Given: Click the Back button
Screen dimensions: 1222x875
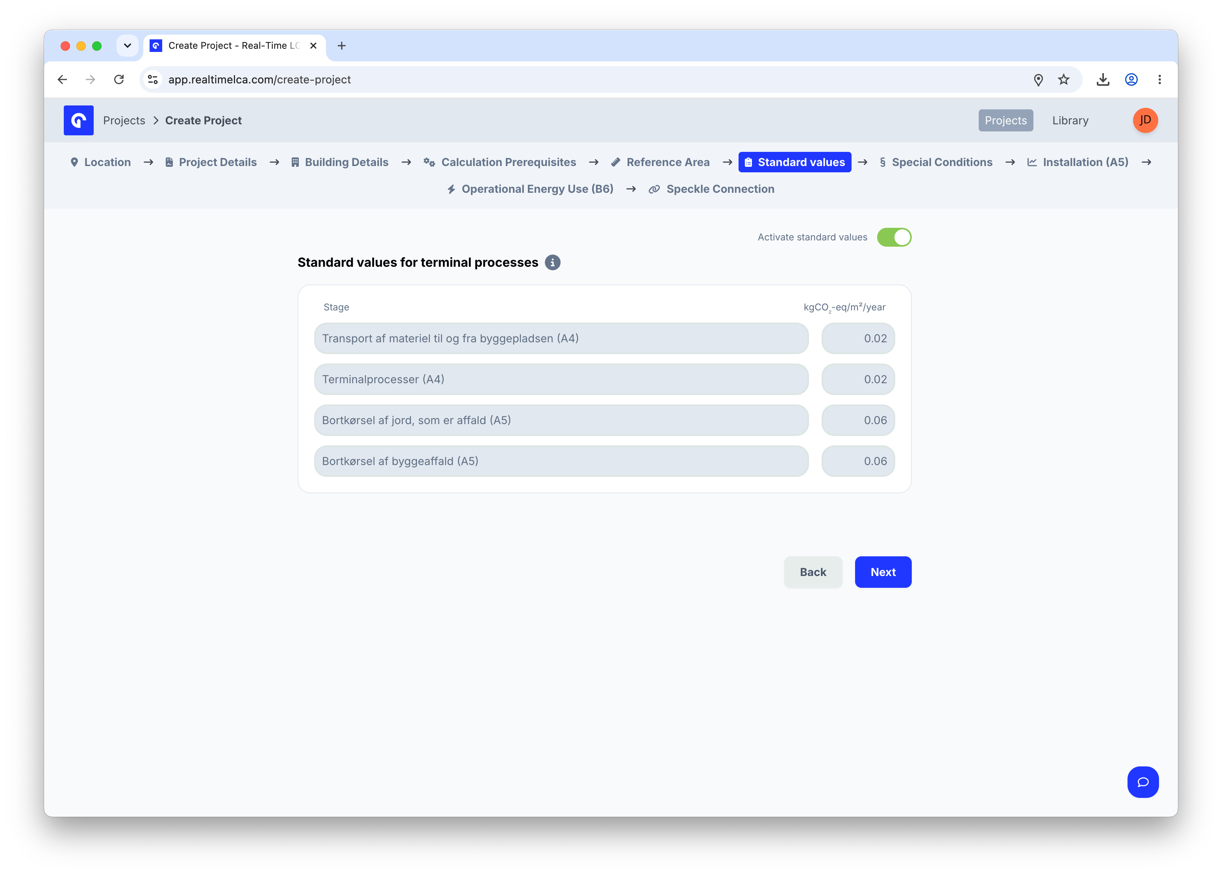Looking at the screenshot, I should [813, 572].
